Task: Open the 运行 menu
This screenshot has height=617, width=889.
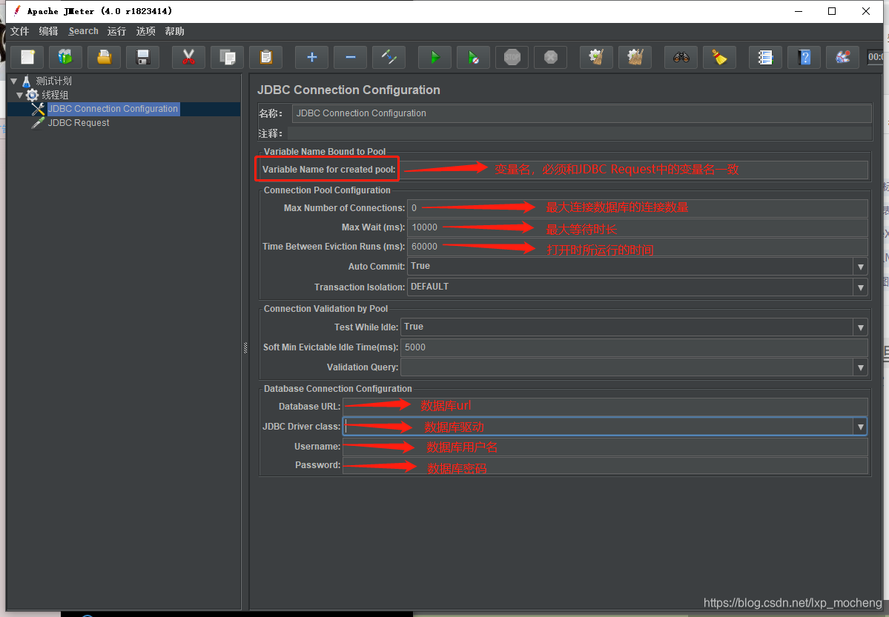Action: tap(117, 31)
